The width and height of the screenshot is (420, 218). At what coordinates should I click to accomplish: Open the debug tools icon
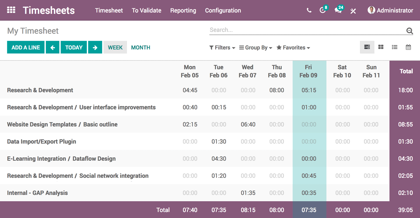[x=353, y=11]
